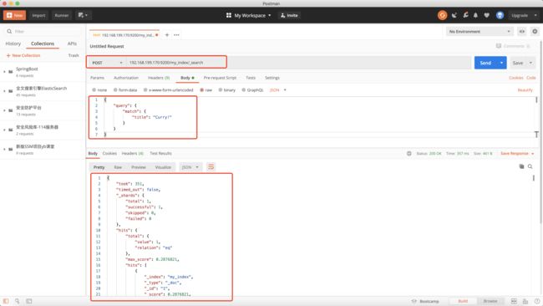Open the user avatar menu

click(500, 15)
